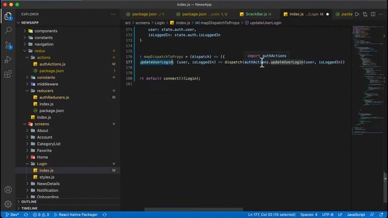
Task: Click 'screens' in breadcrumb path
Action: 142,23
